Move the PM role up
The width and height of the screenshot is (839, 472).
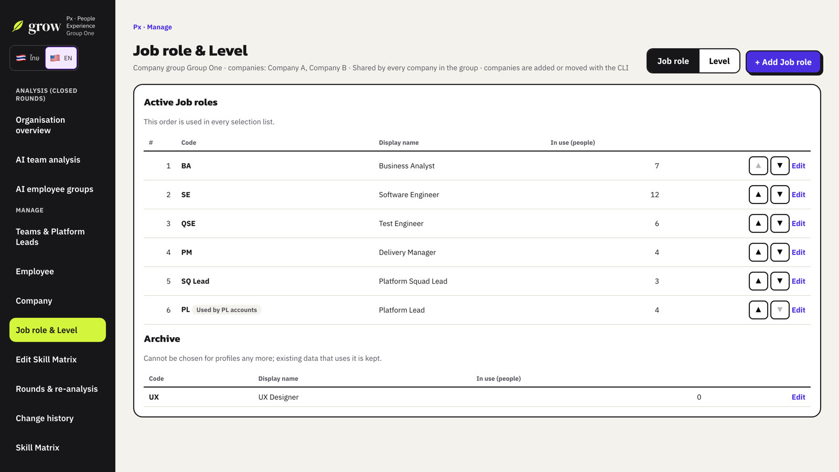pos(758,252)
